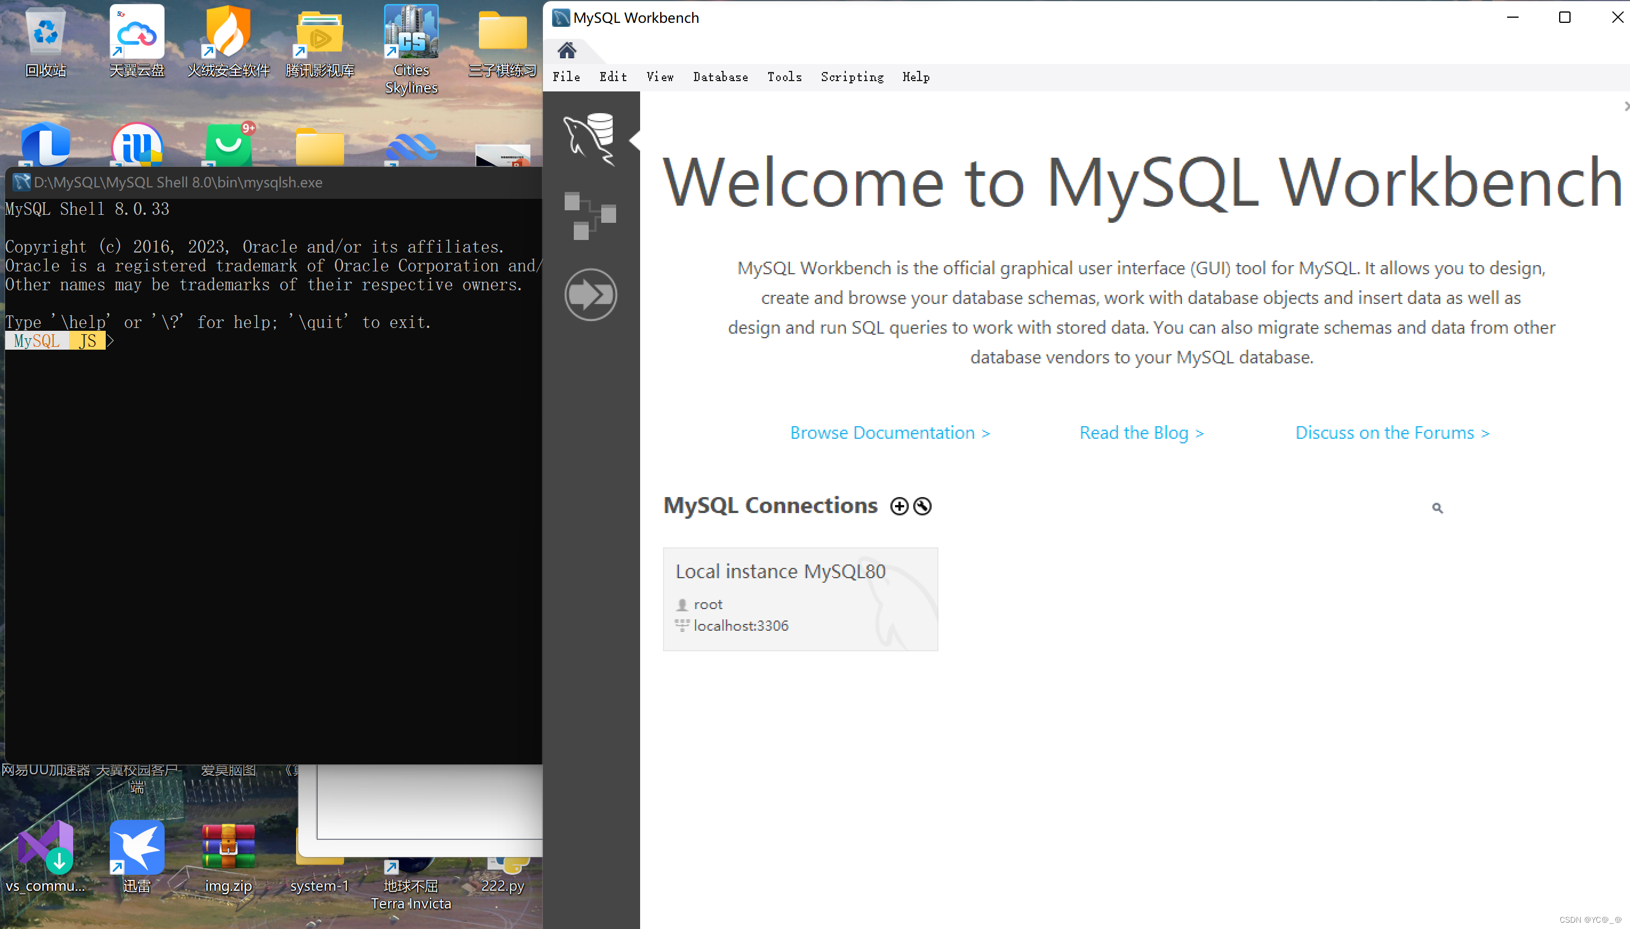Select the 火绒安全软件 desktop icon
This screenshot has height=929, width=1630.
228,42
